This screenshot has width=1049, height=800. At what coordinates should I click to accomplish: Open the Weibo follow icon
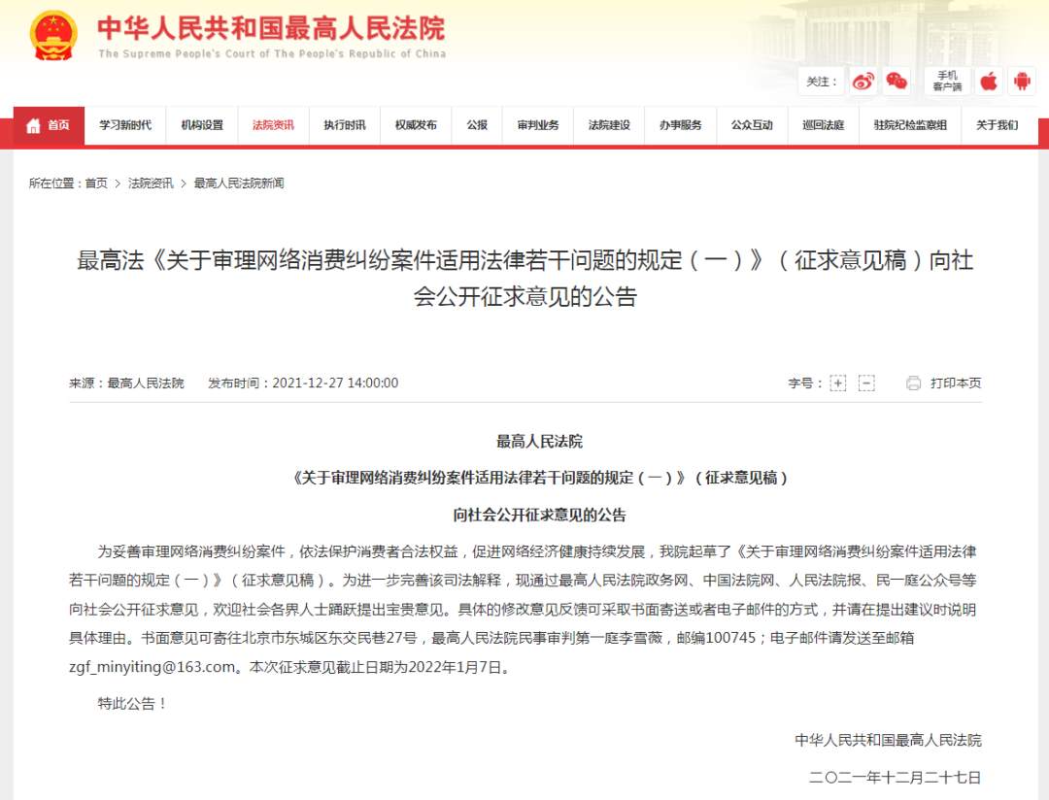[x=863, y=82]
